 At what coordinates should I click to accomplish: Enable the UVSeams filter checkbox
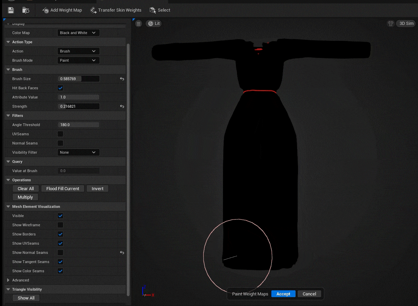pyautogui.click(x=60, y=134)
